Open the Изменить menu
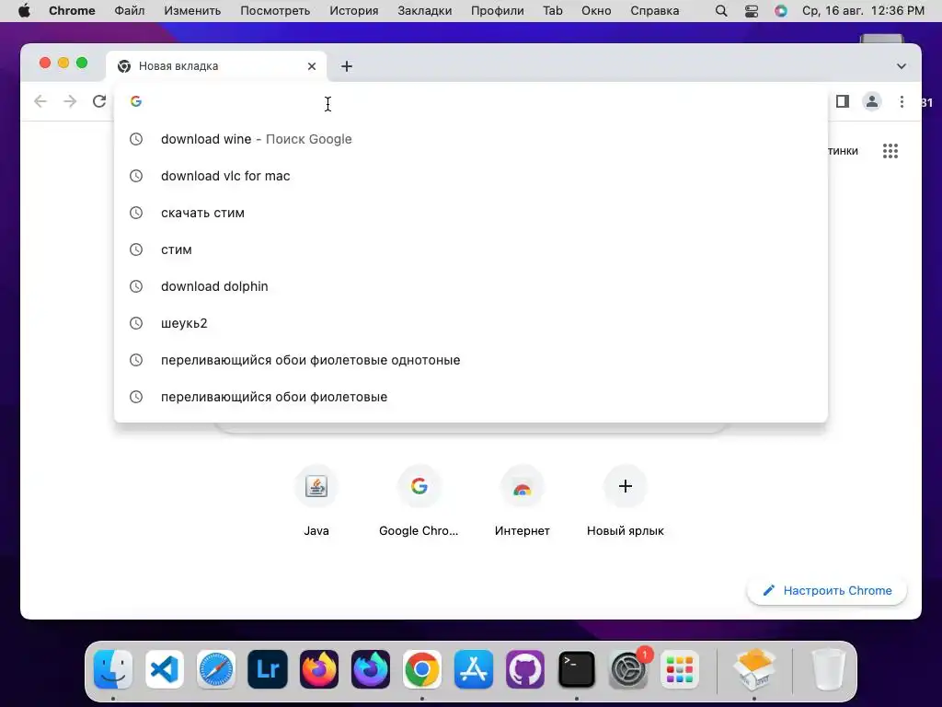Screen dimensions: 942x707 [192, 11]
